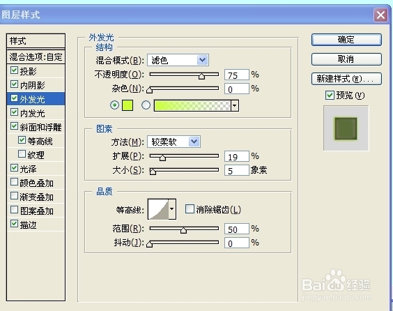Click the spread value field showing 19
The image size is (393, 311).
237,156
